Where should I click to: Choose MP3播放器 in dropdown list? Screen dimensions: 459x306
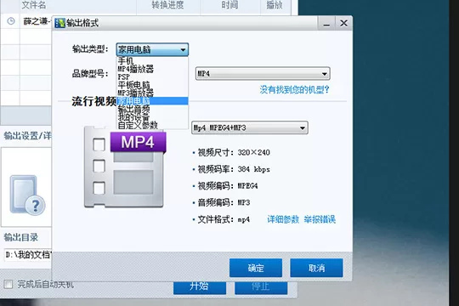[152, 93]
